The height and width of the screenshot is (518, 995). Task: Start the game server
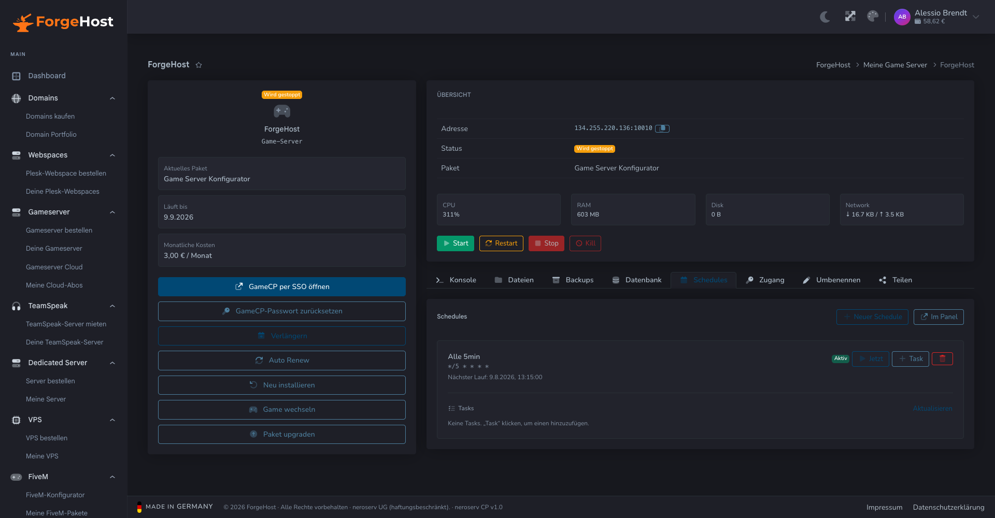pyautogui.click(x=456, y=243)
